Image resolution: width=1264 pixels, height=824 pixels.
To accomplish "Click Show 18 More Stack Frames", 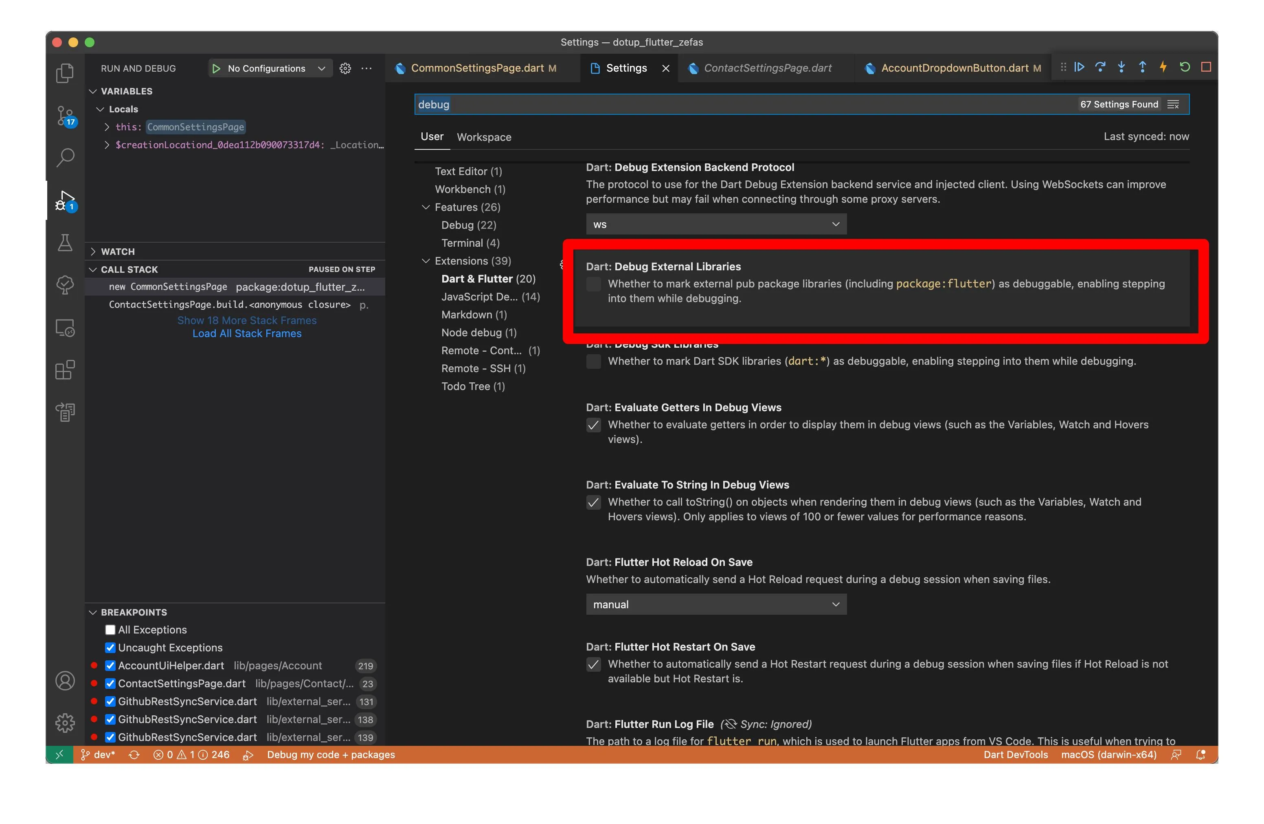I will tap(247, 320).
